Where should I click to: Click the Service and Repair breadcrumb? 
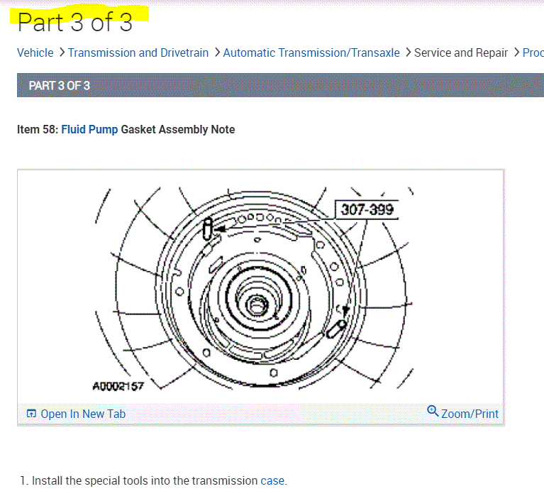461,53
